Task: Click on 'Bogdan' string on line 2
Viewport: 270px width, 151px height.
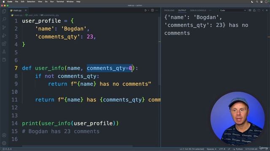Action: point(73,29)
